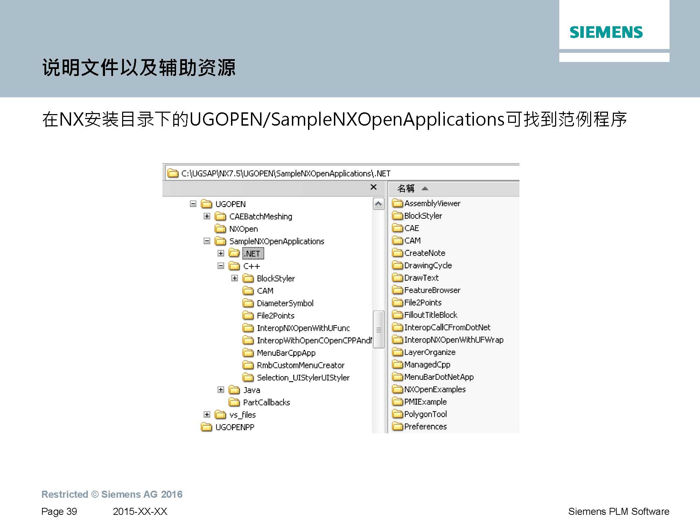The height and width of the screenshot is (525, 700).
Task: Select the Preferences folder name in list
Action: tap(425, 427)
